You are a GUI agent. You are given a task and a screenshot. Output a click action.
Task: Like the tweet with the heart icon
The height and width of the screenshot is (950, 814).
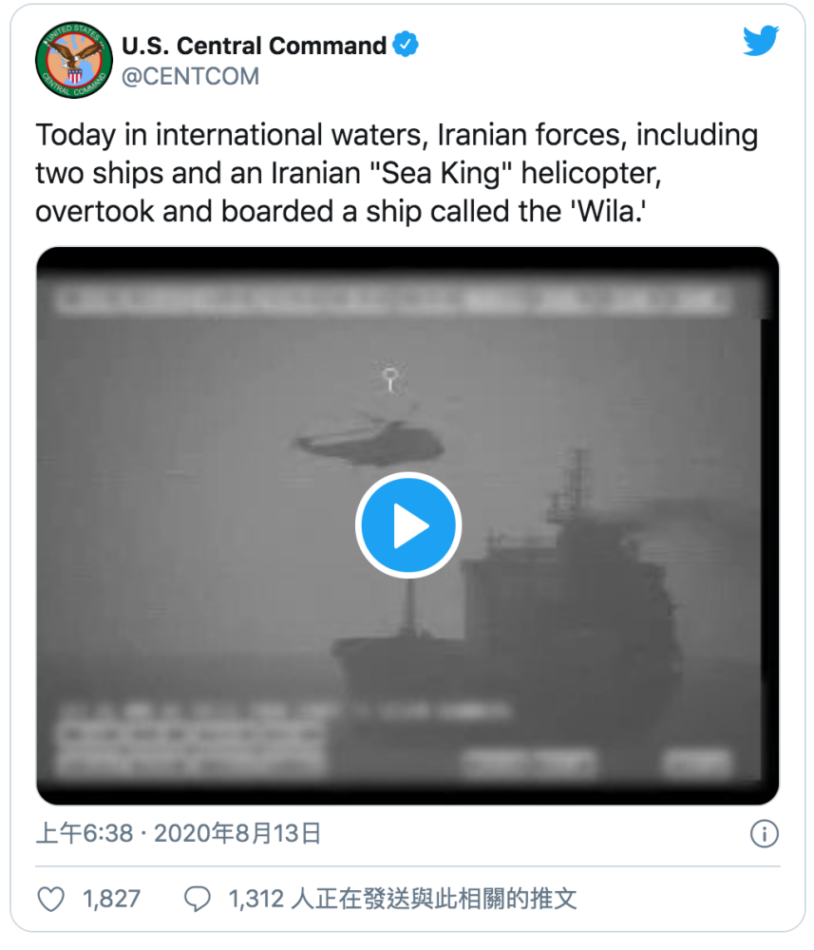(51, 899)
